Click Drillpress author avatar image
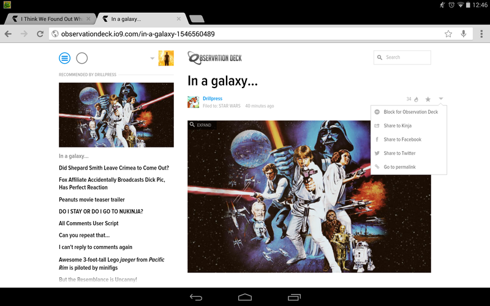The image size is (490, 306). pos(193,102)
